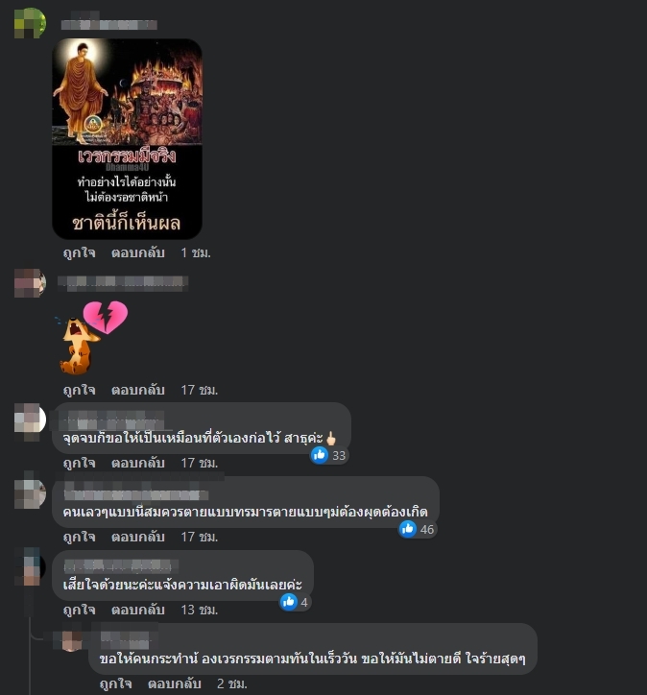The width and height of the screenshot is (647, 695).
Task: Click ตอบกลับ under the Buddha image comment
Action: 138,252
